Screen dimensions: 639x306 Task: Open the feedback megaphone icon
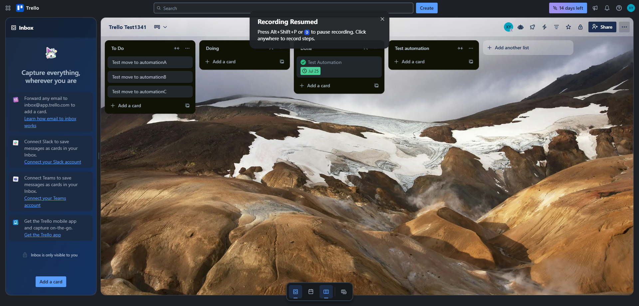595,8
